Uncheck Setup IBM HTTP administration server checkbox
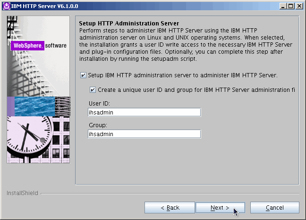306x220 pixels. click(84, 75)
